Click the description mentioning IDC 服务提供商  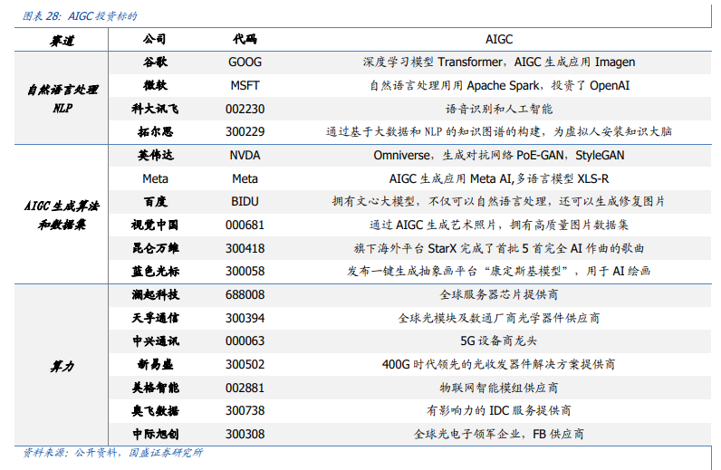499,410
